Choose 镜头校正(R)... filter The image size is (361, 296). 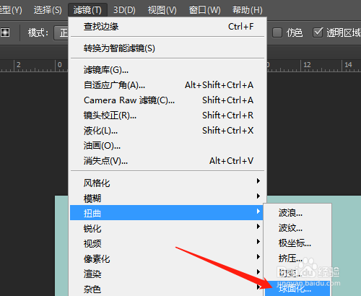tap(168, 116)
